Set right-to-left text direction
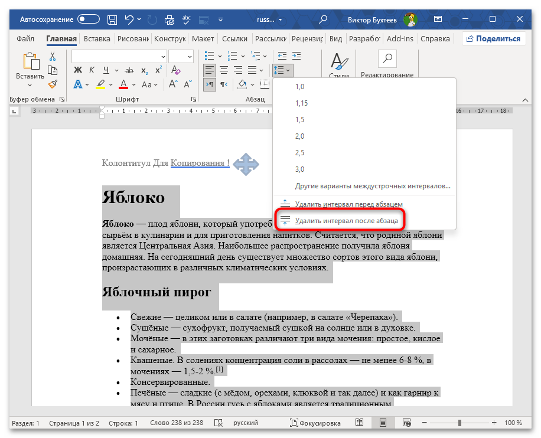The height and width of the screenshot is (438, 541). [224, 84]
